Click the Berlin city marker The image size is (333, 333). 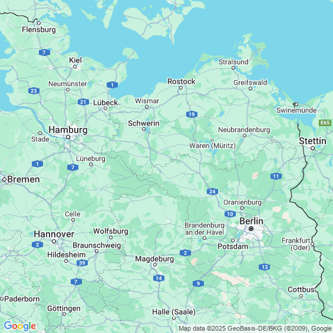coord(251,229)
